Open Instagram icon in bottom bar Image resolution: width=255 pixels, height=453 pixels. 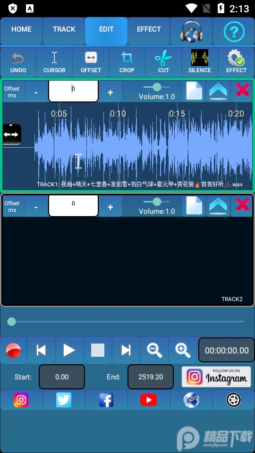point(21,400)
